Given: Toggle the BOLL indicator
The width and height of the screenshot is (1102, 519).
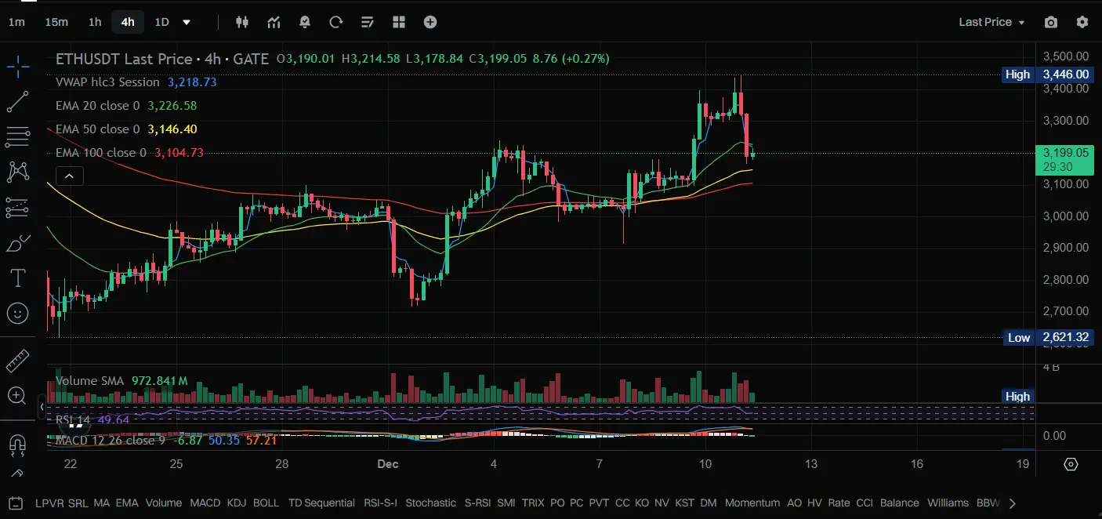Looking at the screenshot, I should 266,503.
